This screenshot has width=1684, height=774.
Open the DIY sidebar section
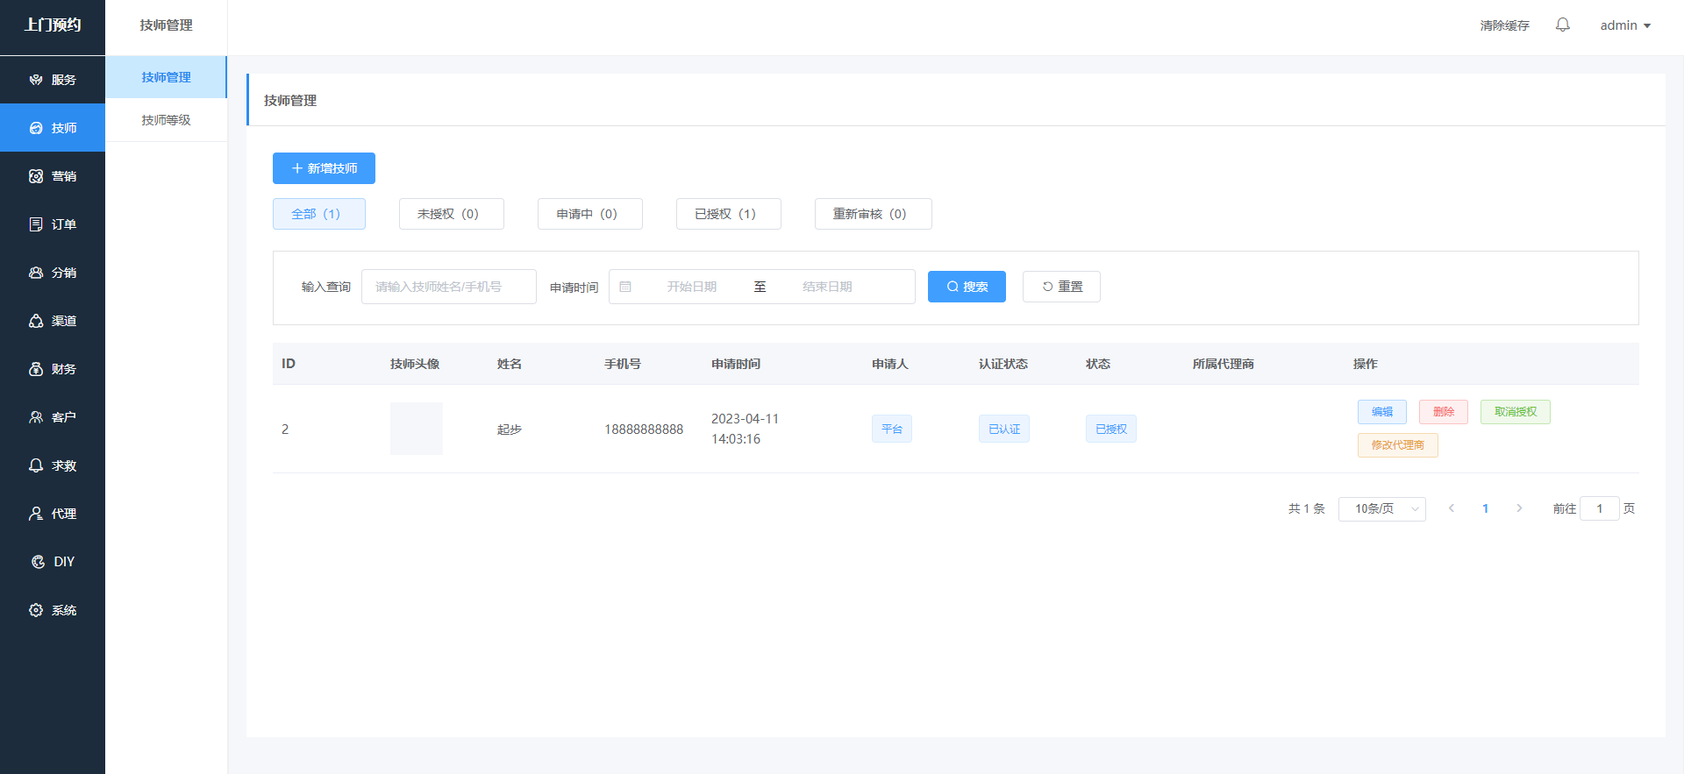[x=53, y=562]
